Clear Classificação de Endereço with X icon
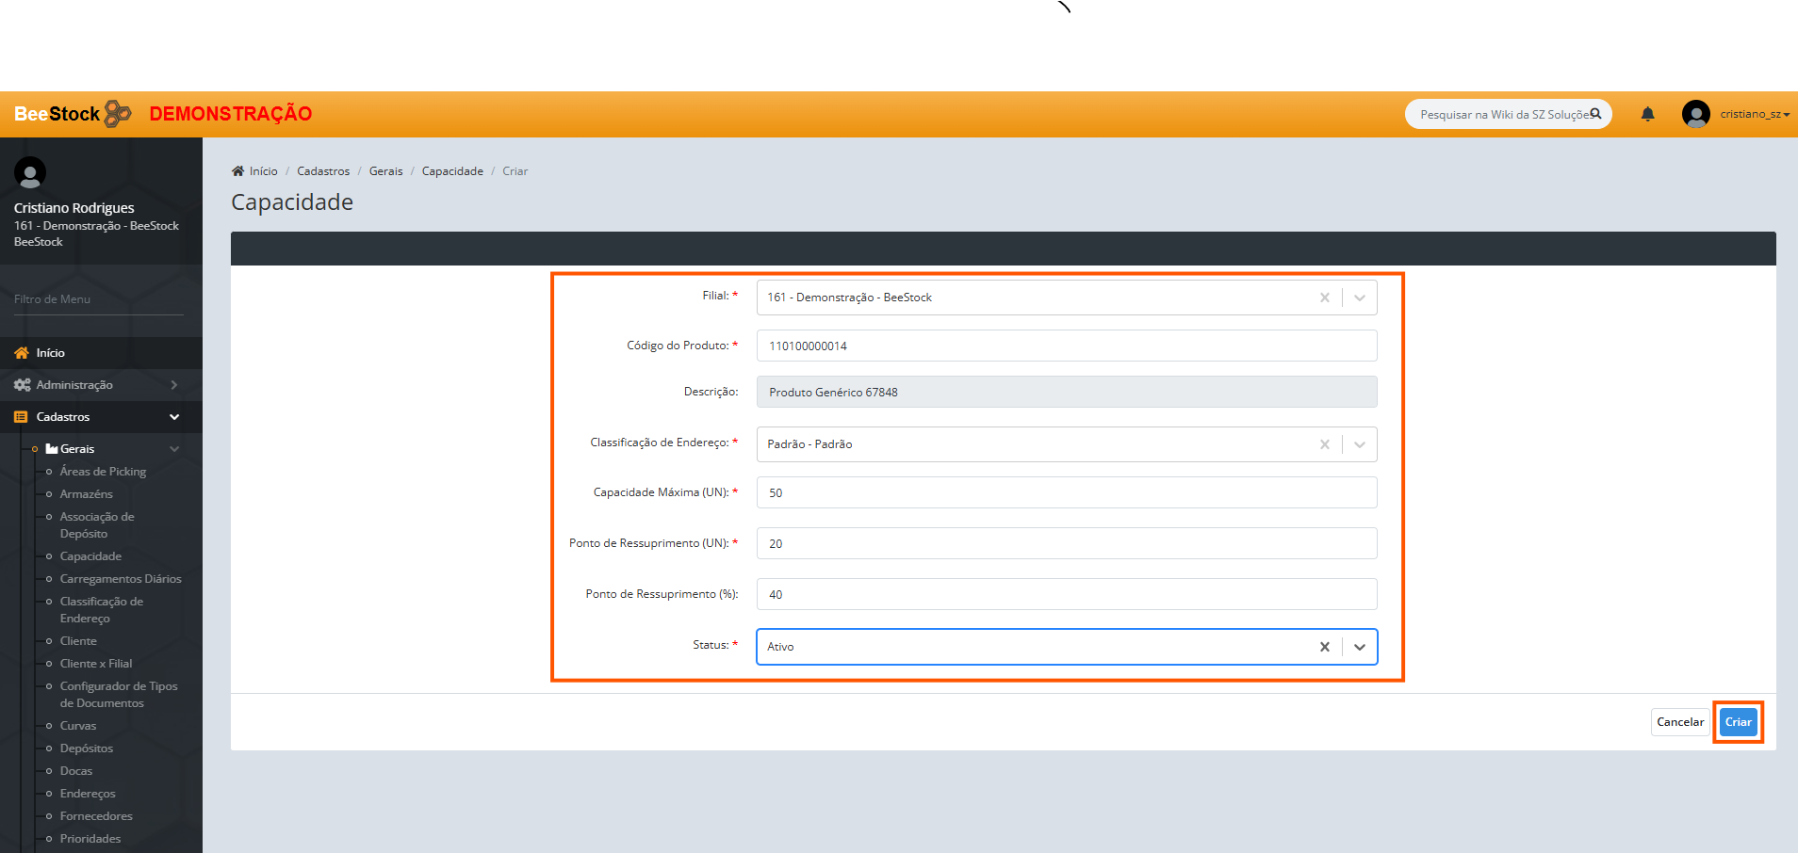The height and width of the screenshot is (853, 1798). click(1324, 444)
